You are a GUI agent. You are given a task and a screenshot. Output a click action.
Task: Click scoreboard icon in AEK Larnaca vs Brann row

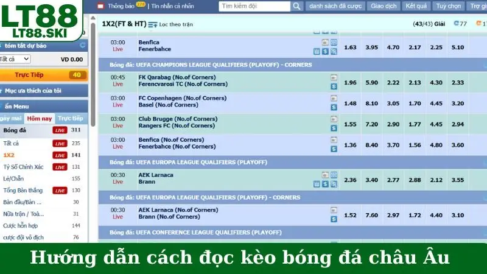coord(325,175)
